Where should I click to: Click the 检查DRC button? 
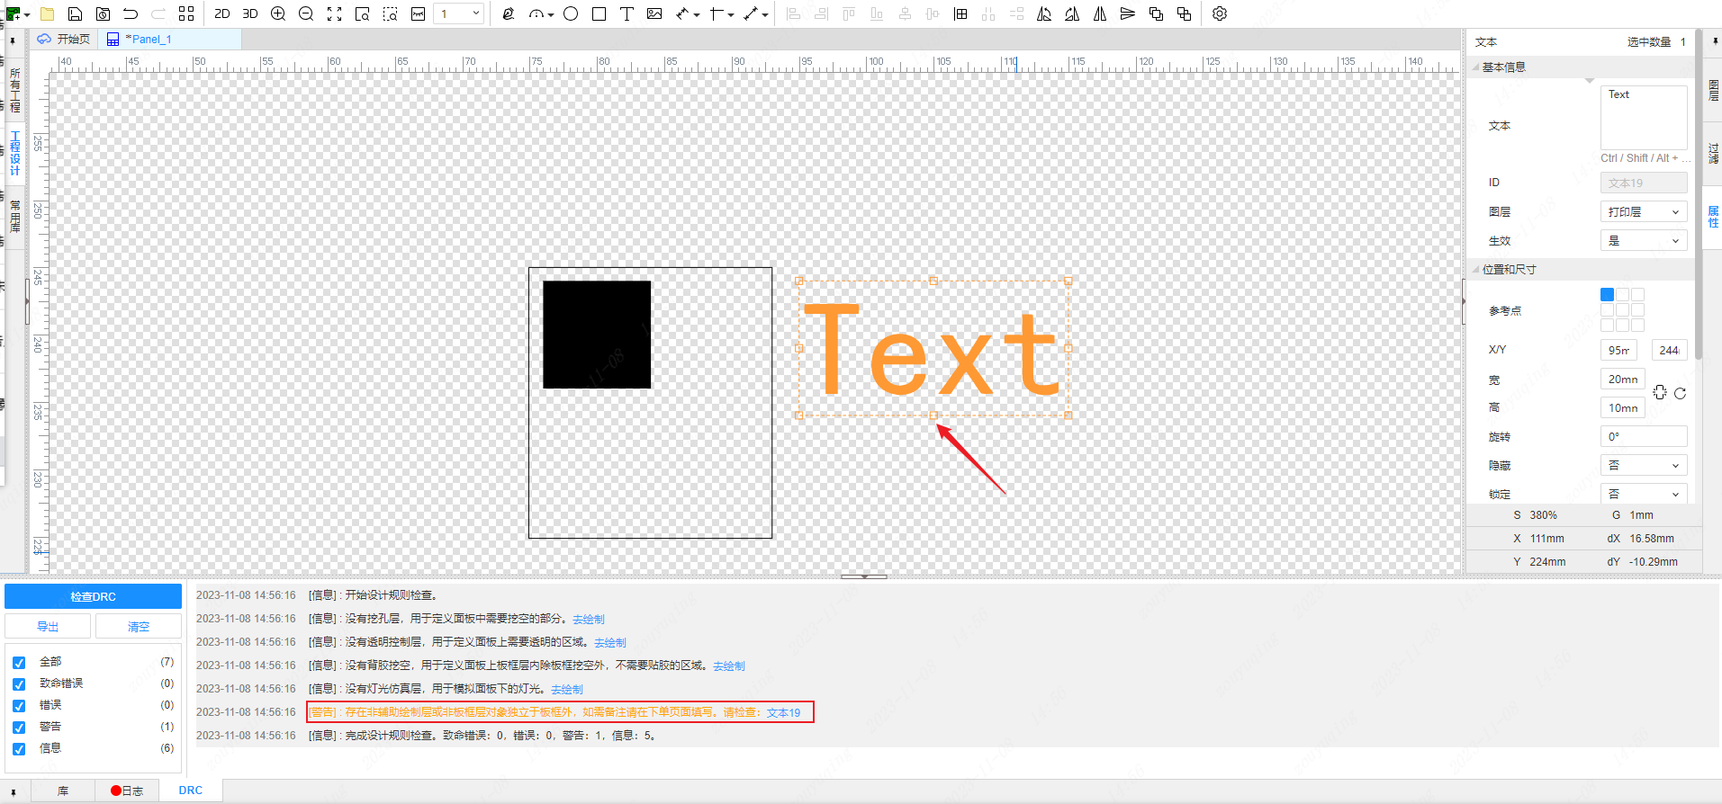pos(93,597)
